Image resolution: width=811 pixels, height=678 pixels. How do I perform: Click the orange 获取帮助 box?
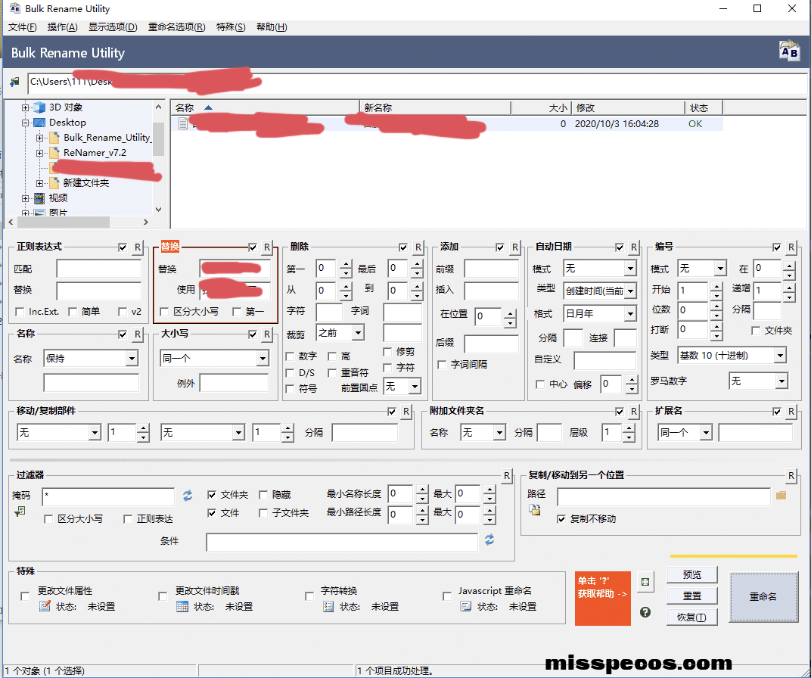pos(602,599)
